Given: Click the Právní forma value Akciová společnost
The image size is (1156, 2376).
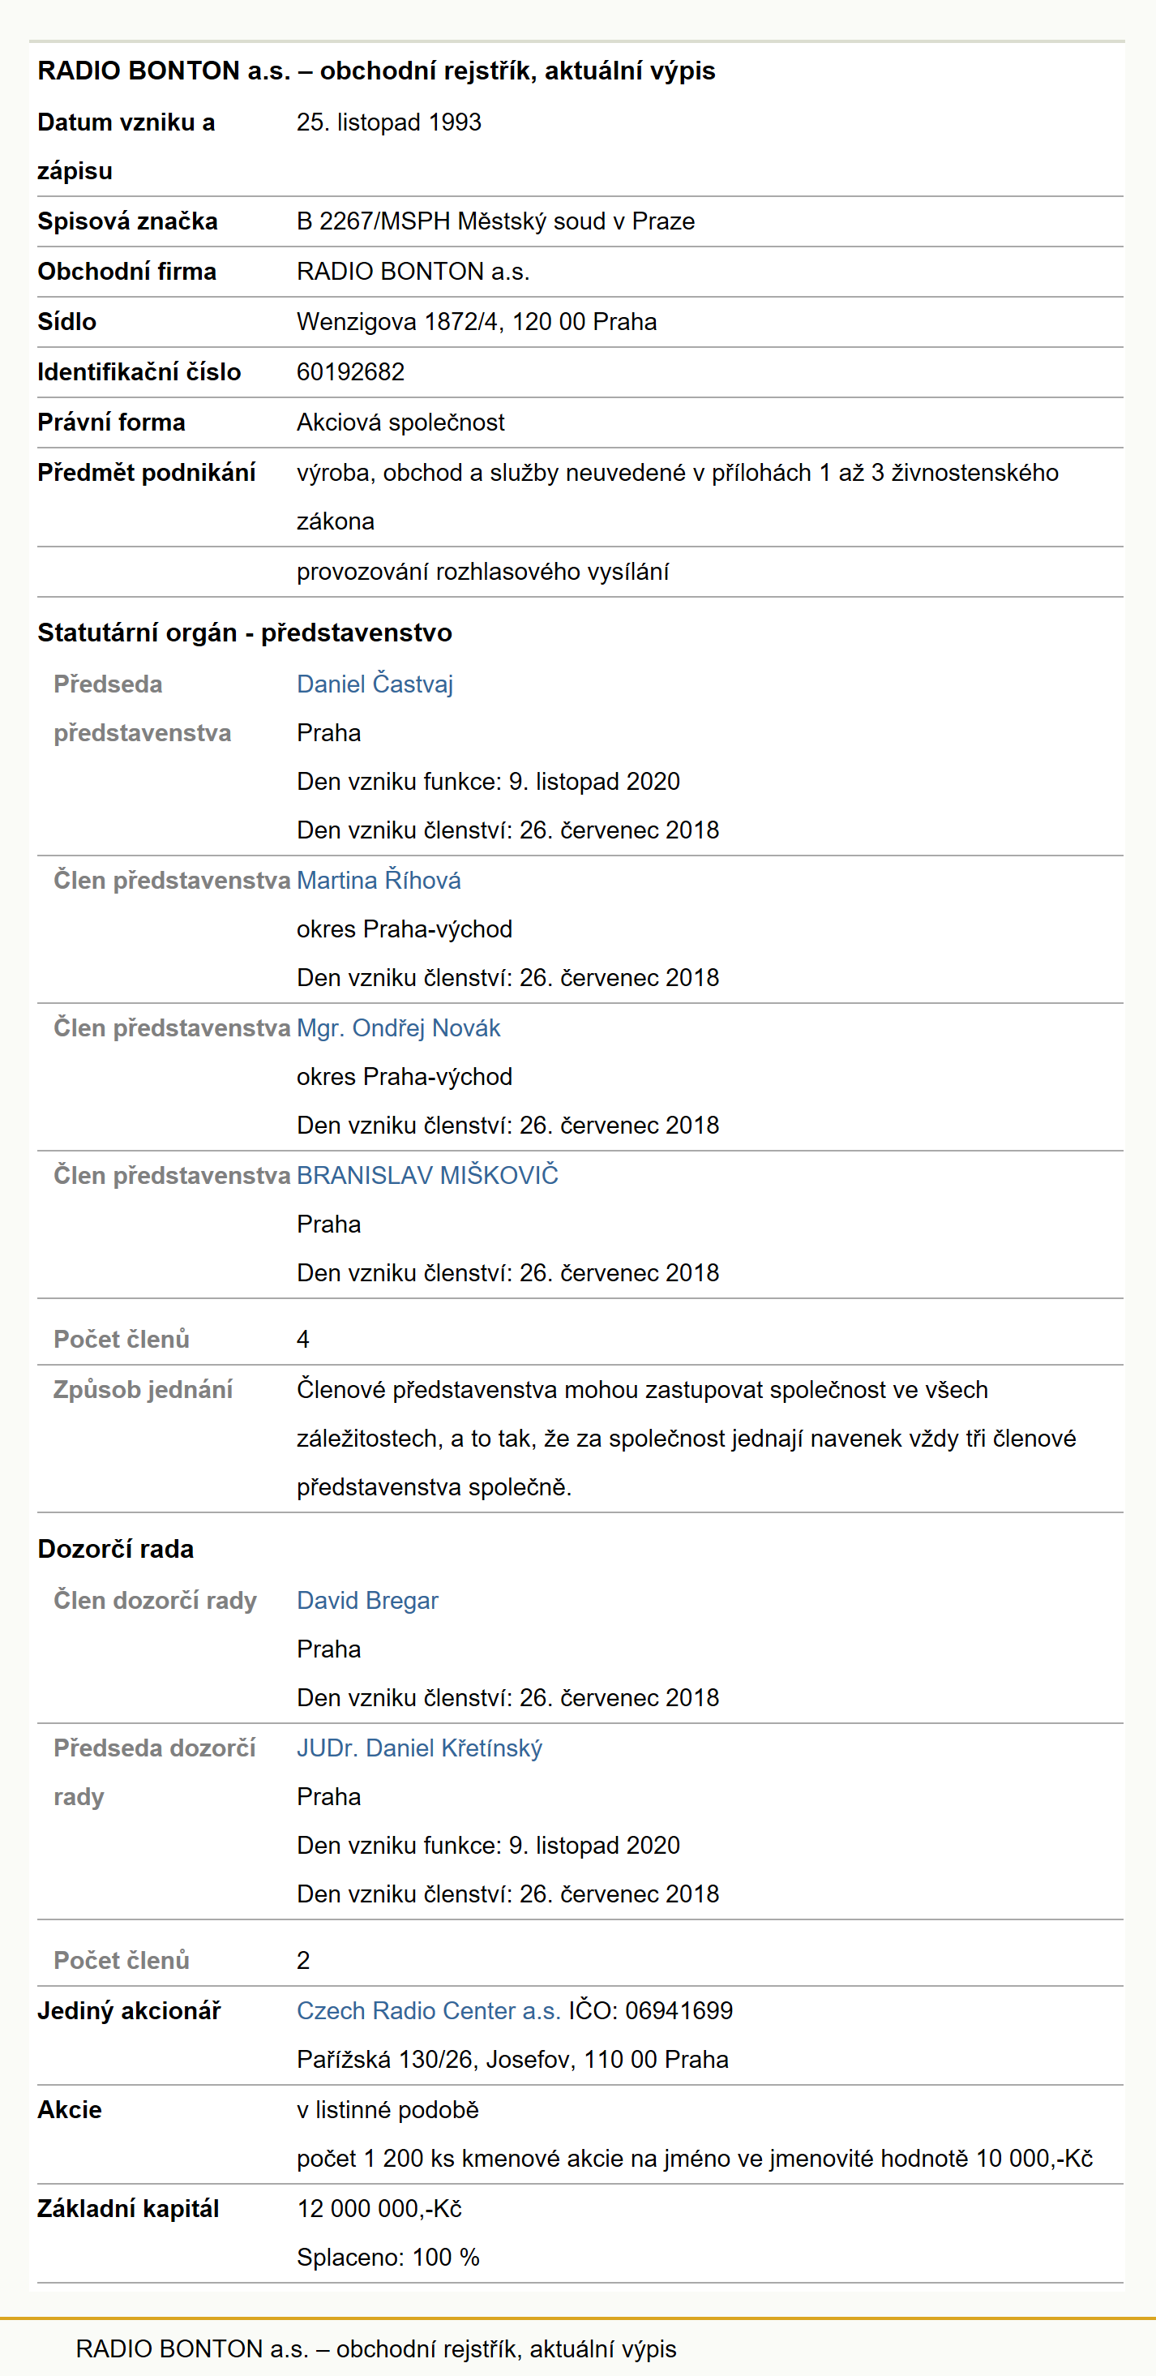Looking at the screenshot, I should point(400,422).
